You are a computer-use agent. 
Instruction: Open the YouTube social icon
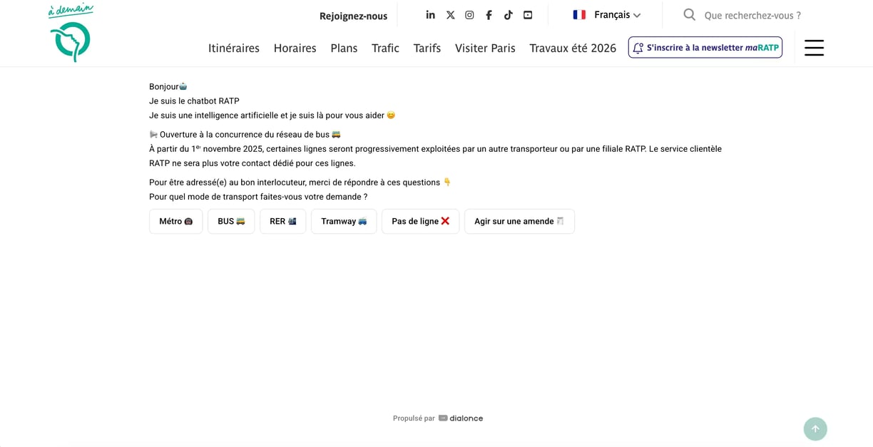click(x=528, y=15)
